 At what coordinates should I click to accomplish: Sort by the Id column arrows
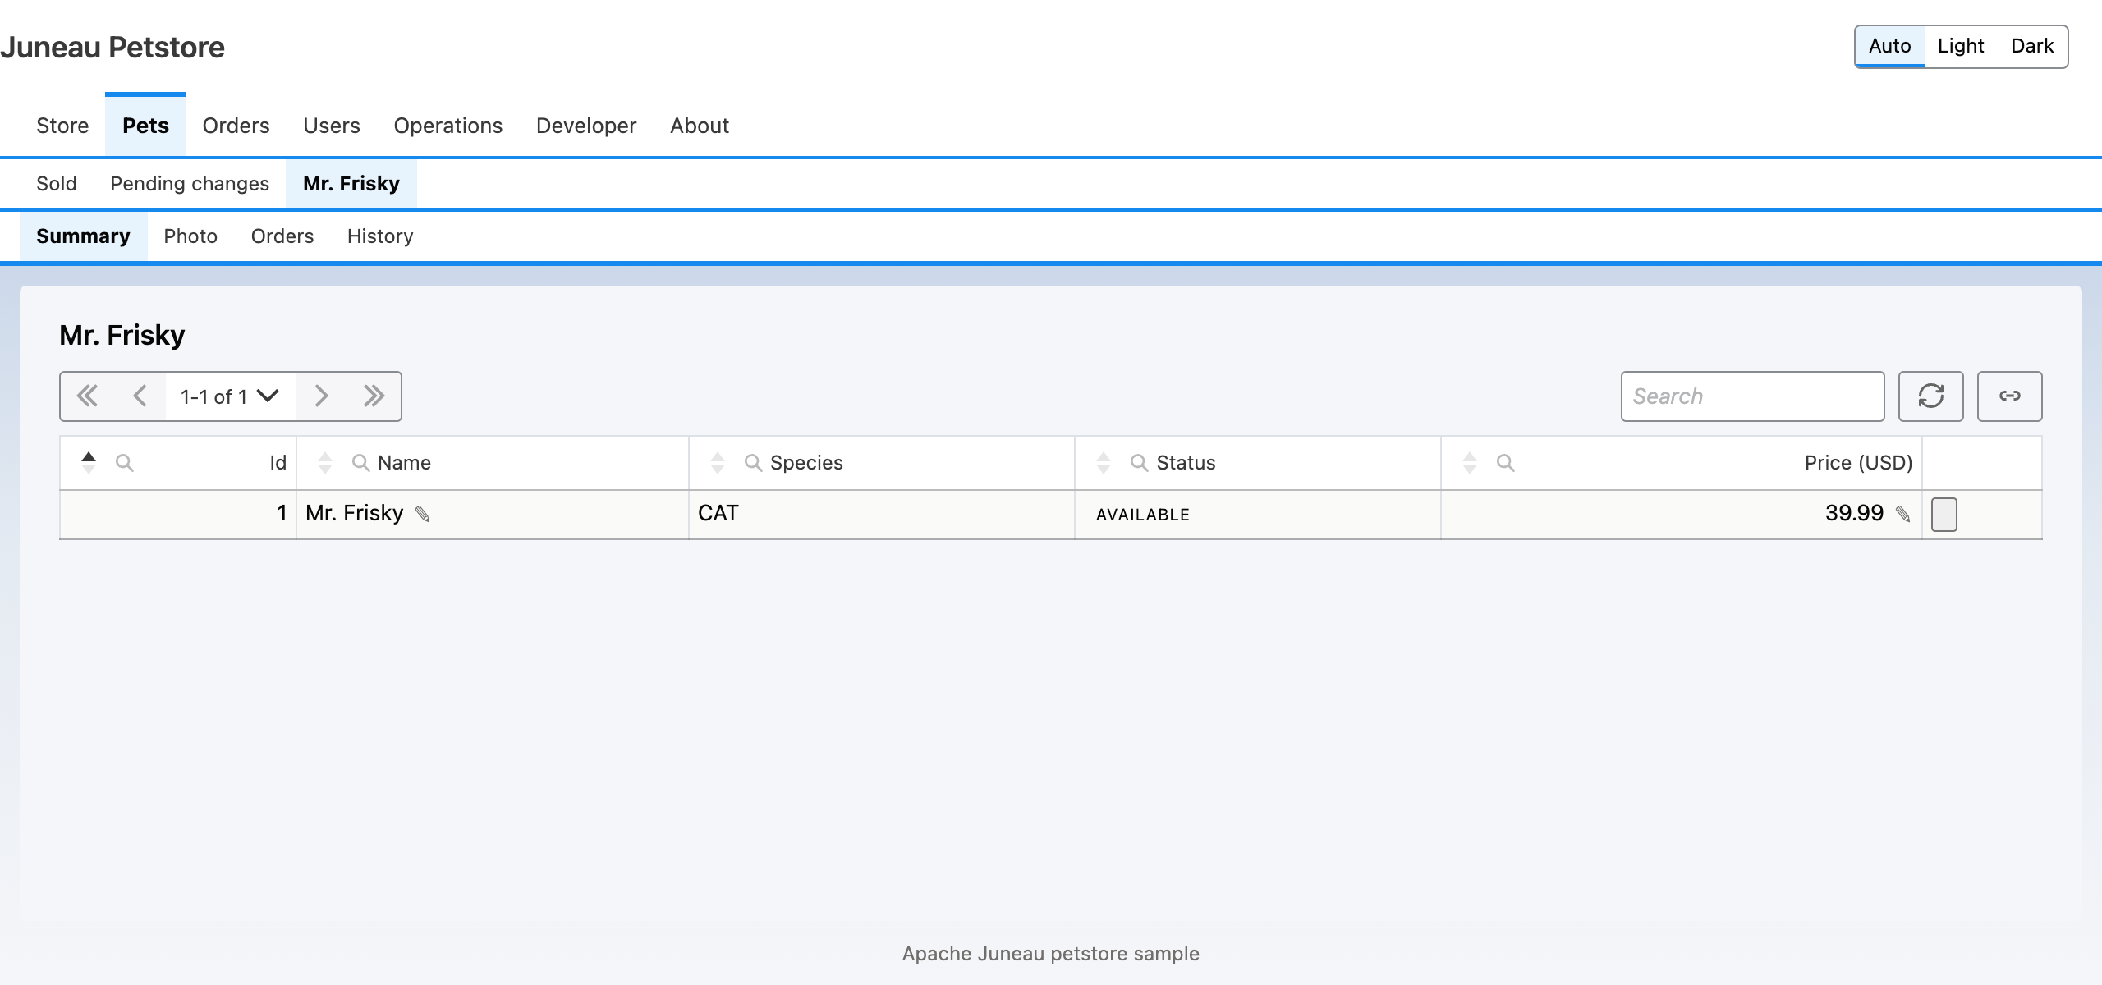(89, 463)
